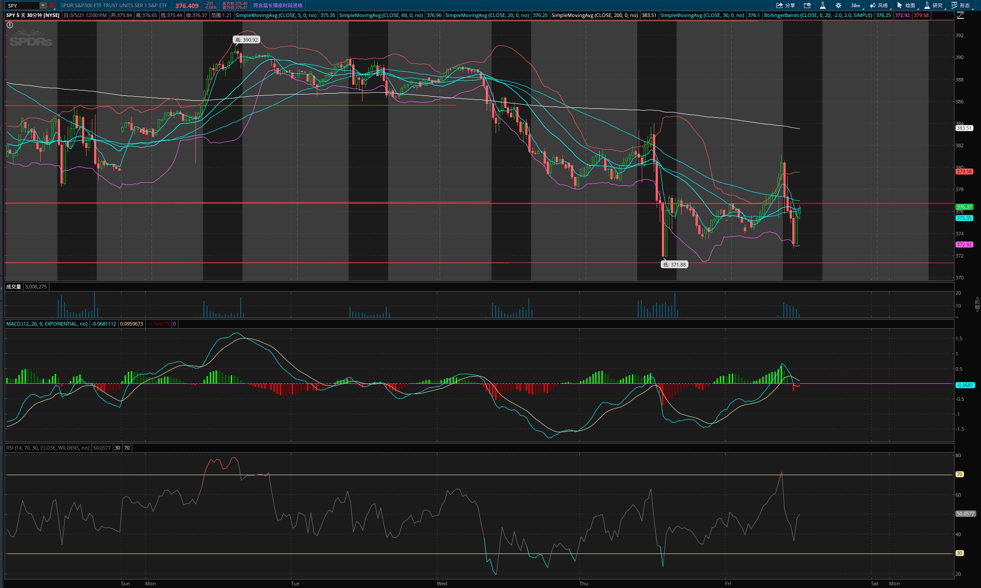
Task: Click the Sun label on time axis
Action: [x=125, y=584]
